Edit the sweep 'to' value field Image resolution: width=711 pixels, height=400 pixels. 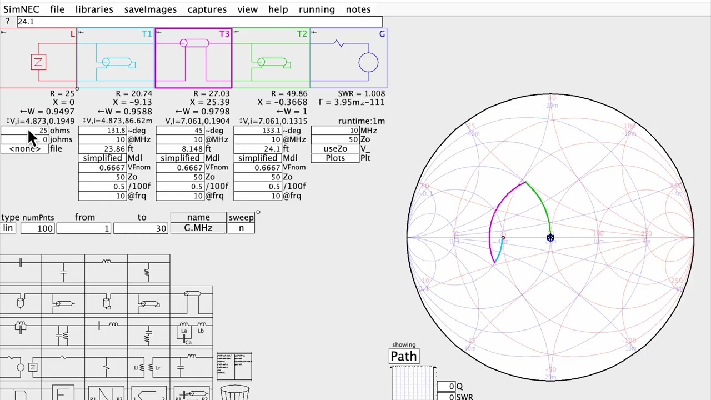pos(140,228)
